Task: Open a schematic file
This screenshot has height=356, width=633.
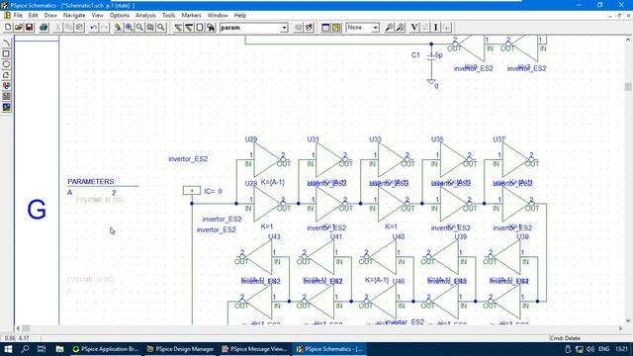Action: point(19,28)
